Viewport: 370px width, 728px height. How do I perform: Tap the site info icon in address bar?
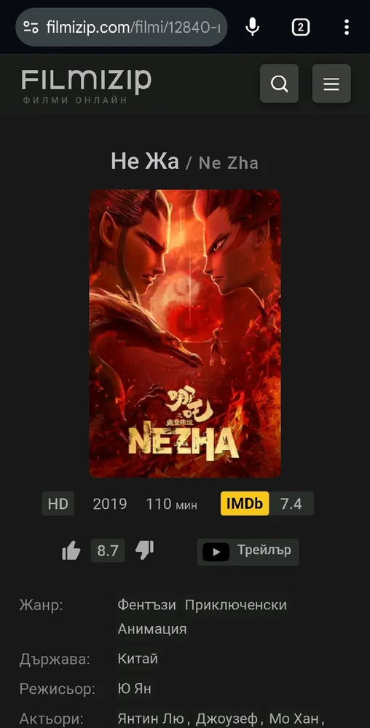[31, 28]
